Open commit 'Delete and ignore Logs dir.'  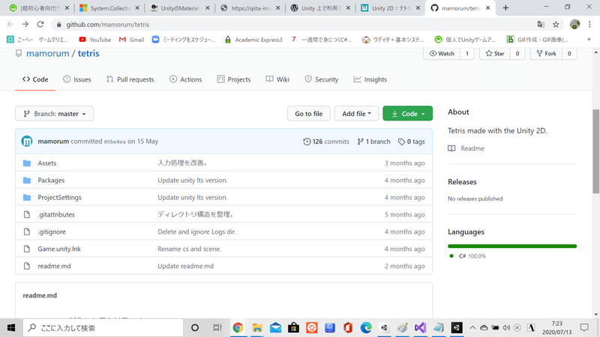point(196,232)
